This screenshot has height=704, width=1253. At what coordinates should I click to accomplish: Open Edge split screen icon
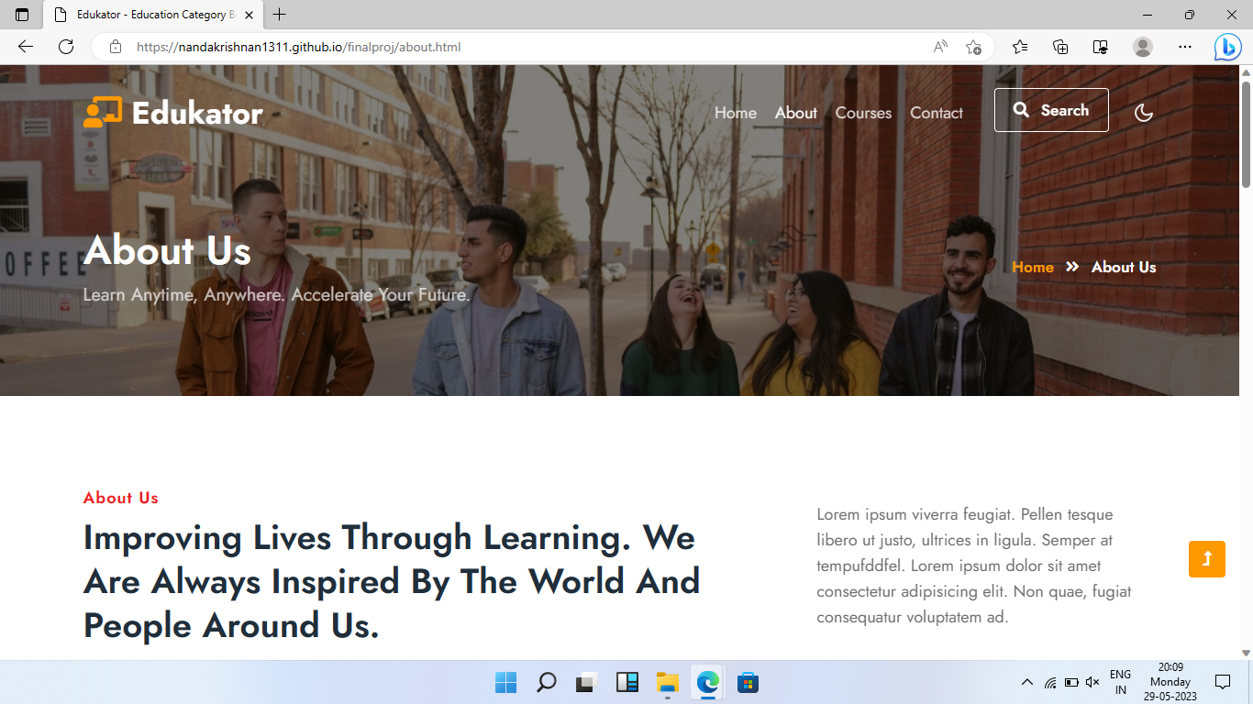1100,46
